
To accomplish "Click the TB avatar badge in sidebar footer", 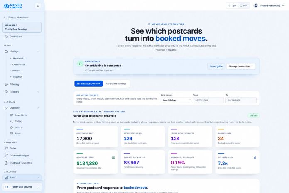I will [x=7, y=187].
